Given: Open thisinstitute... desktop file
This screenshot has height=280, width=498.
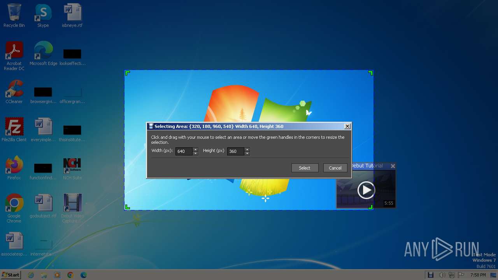Looking at the screenshot, I should click(x=72, y=133).
